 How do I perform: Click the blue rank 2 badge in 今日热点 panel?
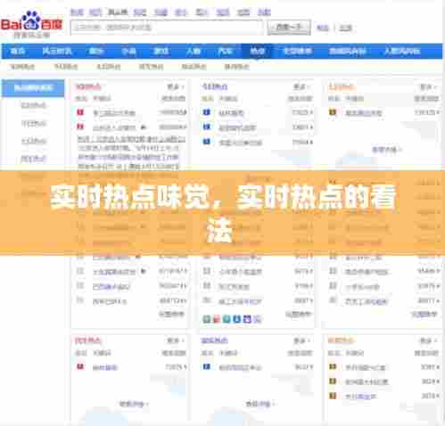pyautogui.click(x=207, y=127)
